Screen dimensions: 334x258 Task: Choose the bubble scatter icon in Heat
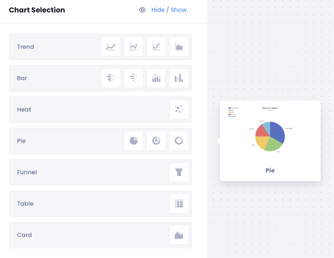coord(179,109)
